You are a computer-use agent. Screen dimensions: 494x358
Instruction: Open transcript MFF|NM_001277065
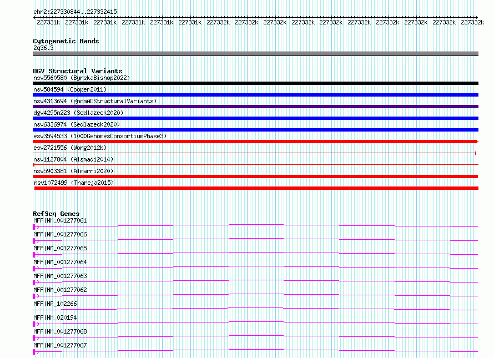(x=60, y=248)
